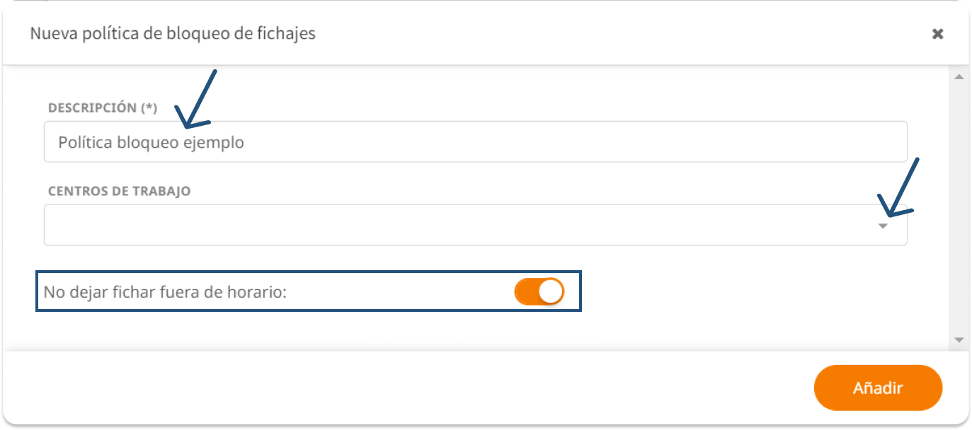The height and width of the screenshot is (430, 972).
Task: Click the dropdown caret in Centros de trabajo
Action: (x=883, y=226)
